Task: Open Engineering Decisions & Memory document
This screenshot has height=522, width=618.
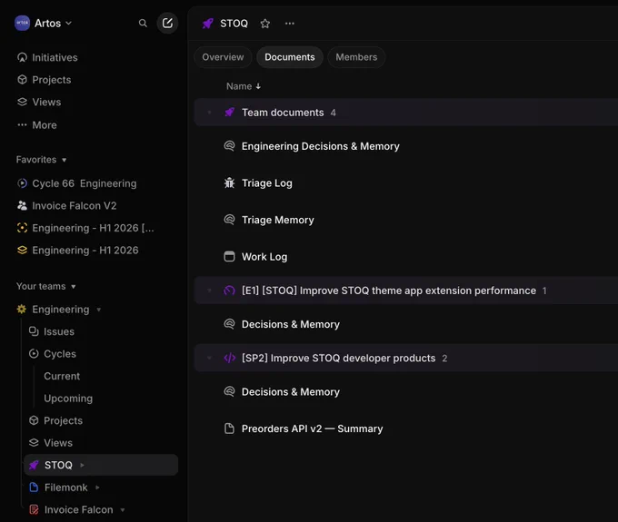Action: point(321,146)
